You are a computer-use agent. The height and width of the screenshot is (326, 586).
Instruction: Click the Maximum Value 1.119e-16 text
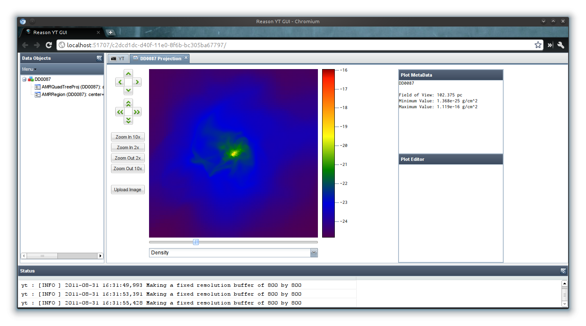438,107
